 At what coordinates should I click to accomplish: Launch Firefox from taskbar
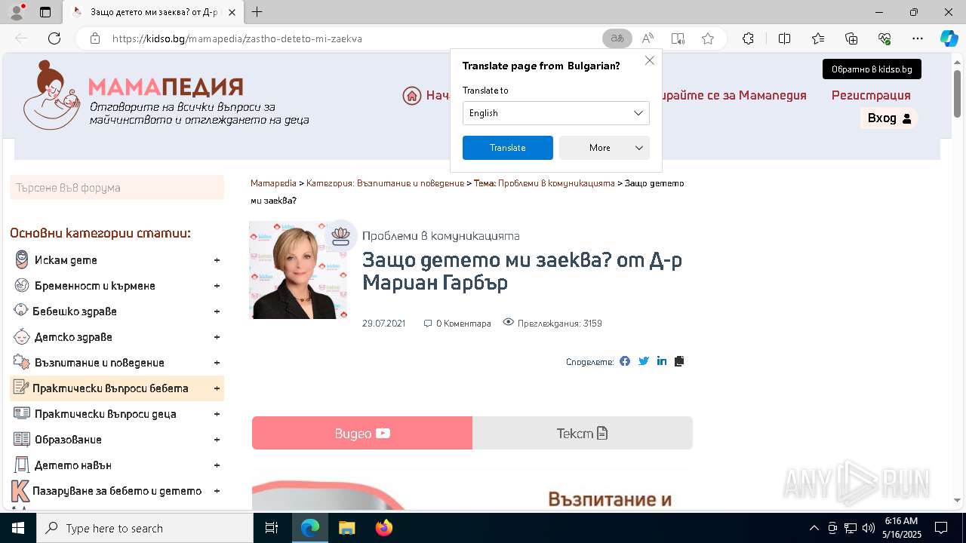point(383,528)
